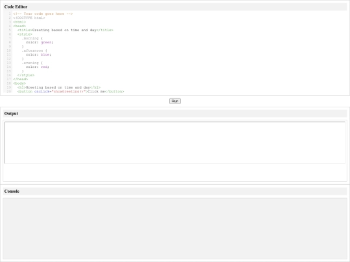Viewport: 350px width, 262px height.
Task: Click the Console heading
Action: [x=12, y=191]
